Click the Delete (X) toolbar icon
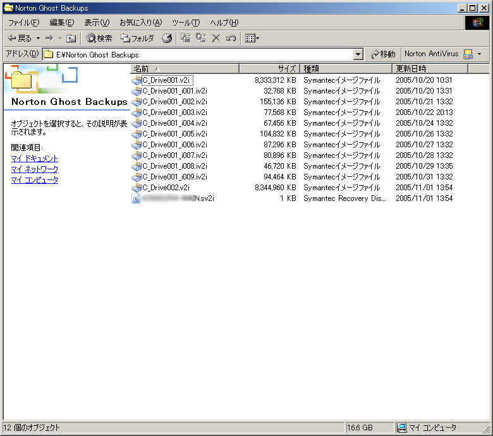This screenshot has height=436, width=493. pos(216,38)
